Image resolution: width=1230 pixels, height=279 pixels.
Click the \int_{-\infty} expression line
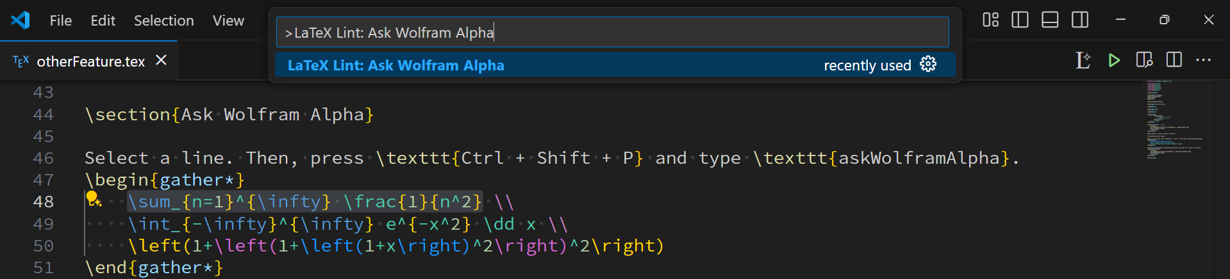pyautogui.click(x=347, y=224)
